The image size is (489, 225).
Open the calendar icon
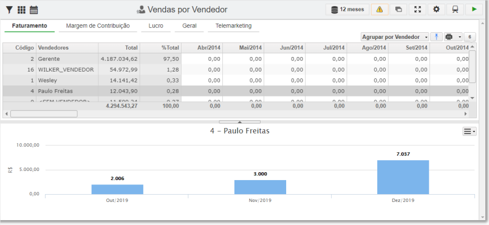[x=33, y=10]
